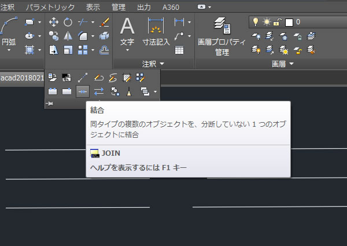
Task: Click the layer Off icon
Action: [x=256, y=36]
